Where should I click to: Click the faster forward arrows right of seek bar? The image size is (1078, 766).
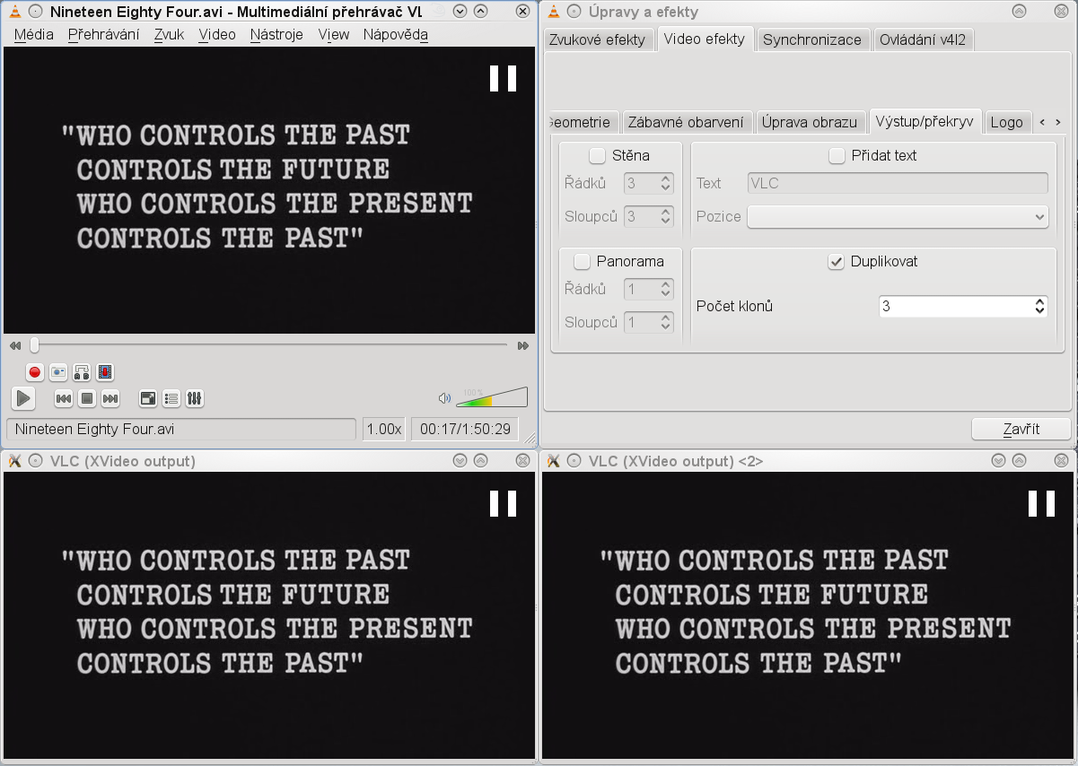(523, 345)
